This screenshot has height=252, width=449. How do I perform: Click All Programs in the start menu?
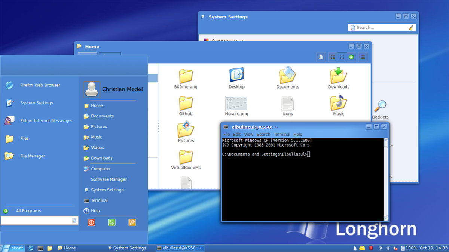(x=28, y=210)
